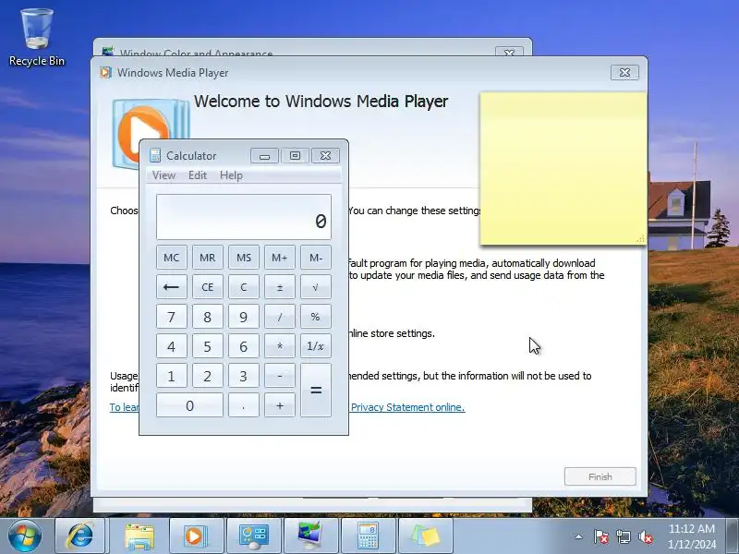Screen dimensions: 739x554
Task: Click the percent key
Action: [x=316, y=317]
